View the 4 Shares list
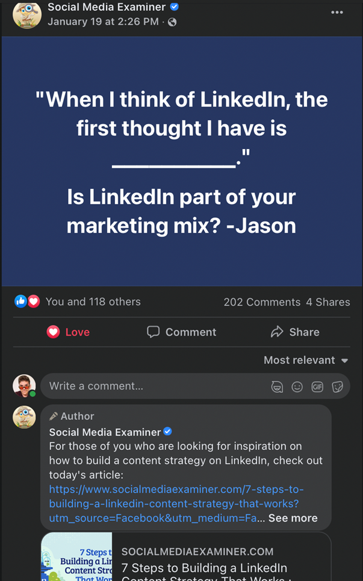The height and width of the screenshot is (581, 363). [328, 302]
